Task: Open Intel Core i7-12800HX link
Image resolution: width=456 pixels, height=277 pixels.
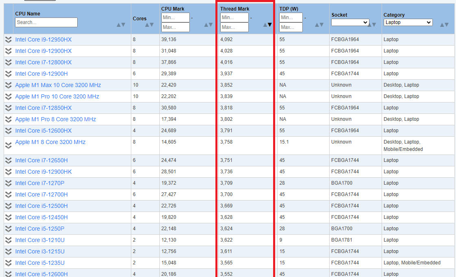Action: point(43,62)
